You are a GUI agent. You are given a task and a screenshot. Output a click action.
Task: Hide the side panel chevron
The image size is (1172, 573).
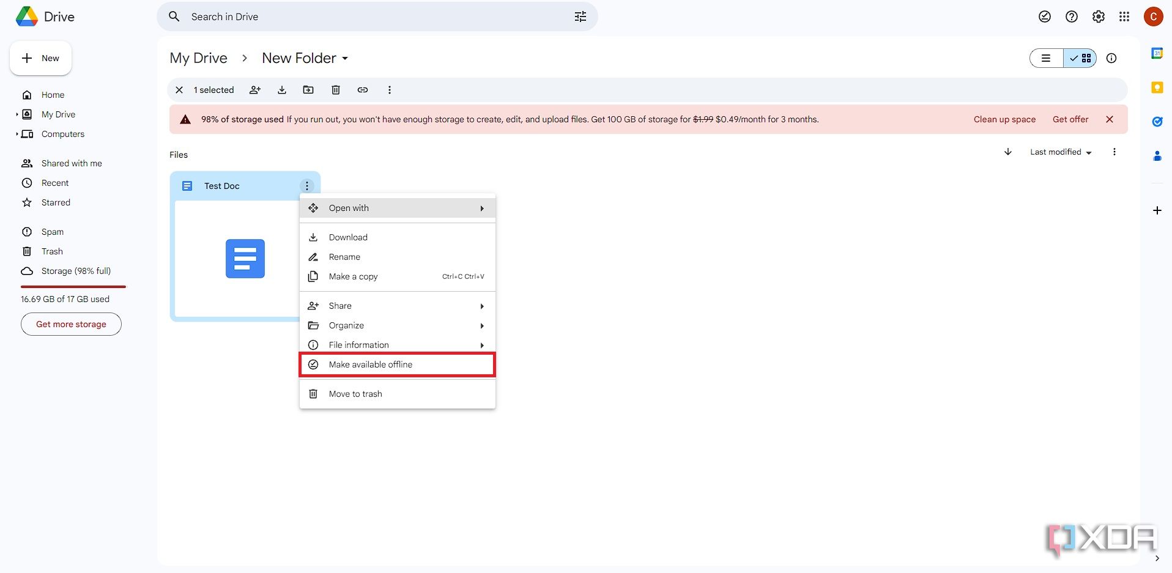(x=1157, y=558)
